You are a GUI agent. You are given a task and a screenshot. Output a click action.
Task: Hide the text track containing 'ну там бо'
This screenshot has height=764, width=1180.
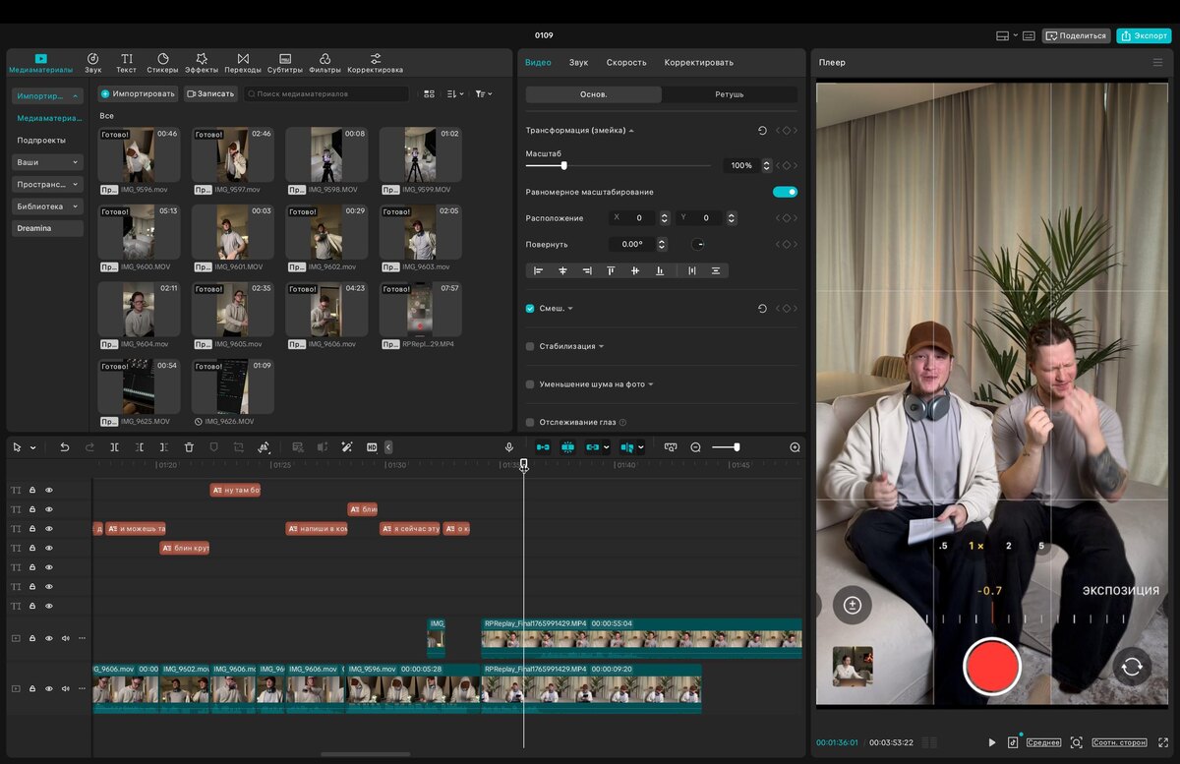49,490
